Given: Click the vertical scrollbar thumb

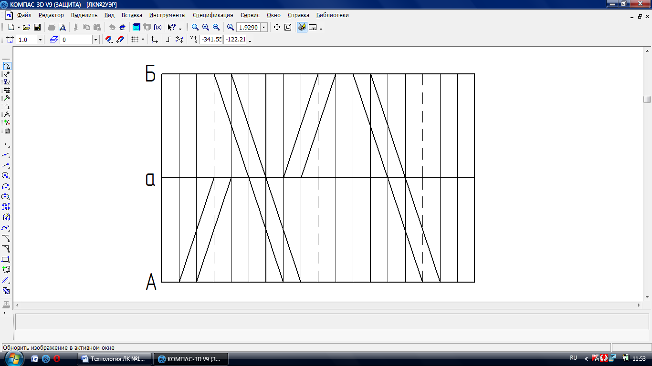Looking at the screenshot, I should (647, 99).
